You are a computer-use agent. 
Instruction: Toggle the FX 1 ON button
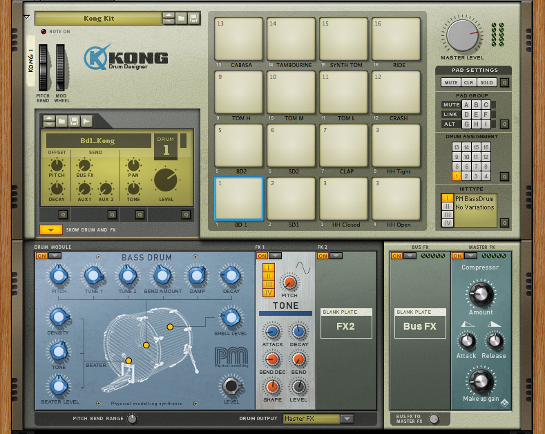point(262,256)
